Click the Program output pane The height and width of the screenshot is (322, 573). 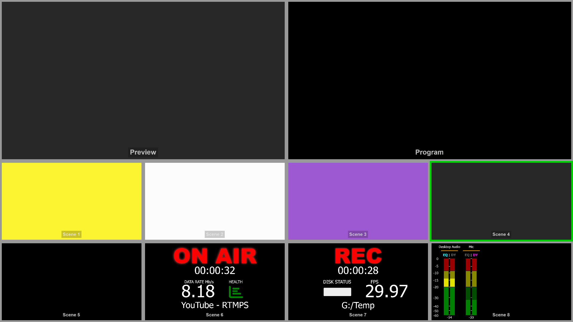tap(430, 80)
